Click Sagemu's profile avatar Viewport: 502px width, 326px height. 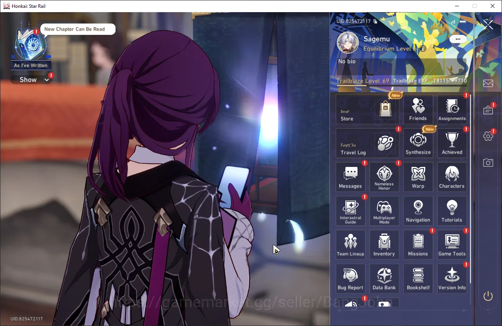tap(347, 43)
